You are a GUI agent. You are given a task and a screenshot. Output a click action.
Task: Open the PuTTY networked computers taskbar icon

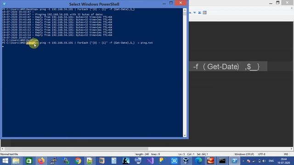(54, 161)
